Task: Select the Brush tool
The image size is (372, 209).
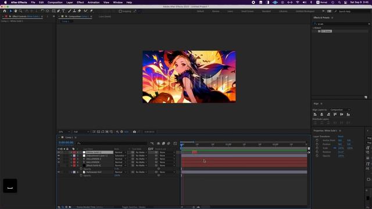Action: coord(69,11)
